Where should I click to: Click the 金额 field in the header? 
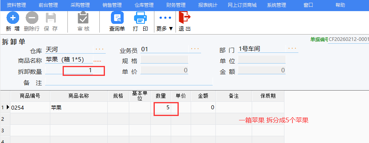click(x=262, y=70)
